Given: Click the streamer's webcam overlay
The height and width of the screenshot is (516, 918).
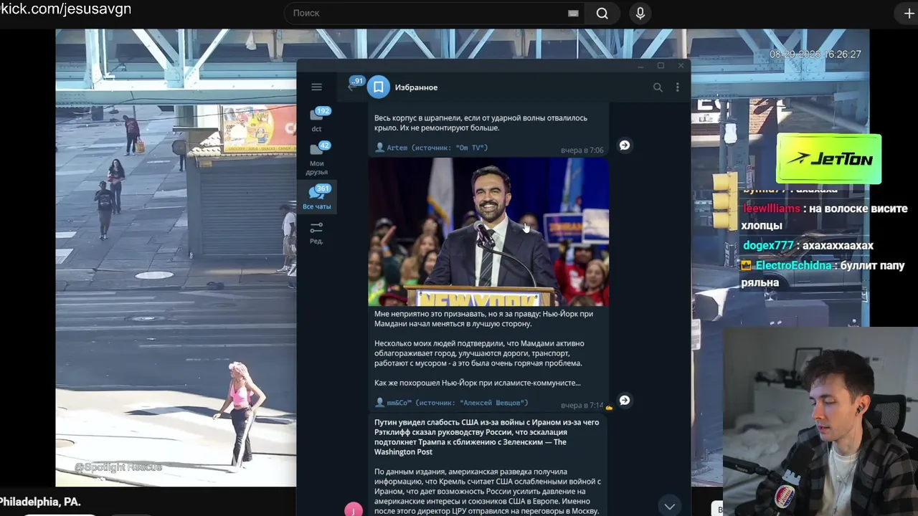Looking at the screenshot, I should [x=820, y=421].
